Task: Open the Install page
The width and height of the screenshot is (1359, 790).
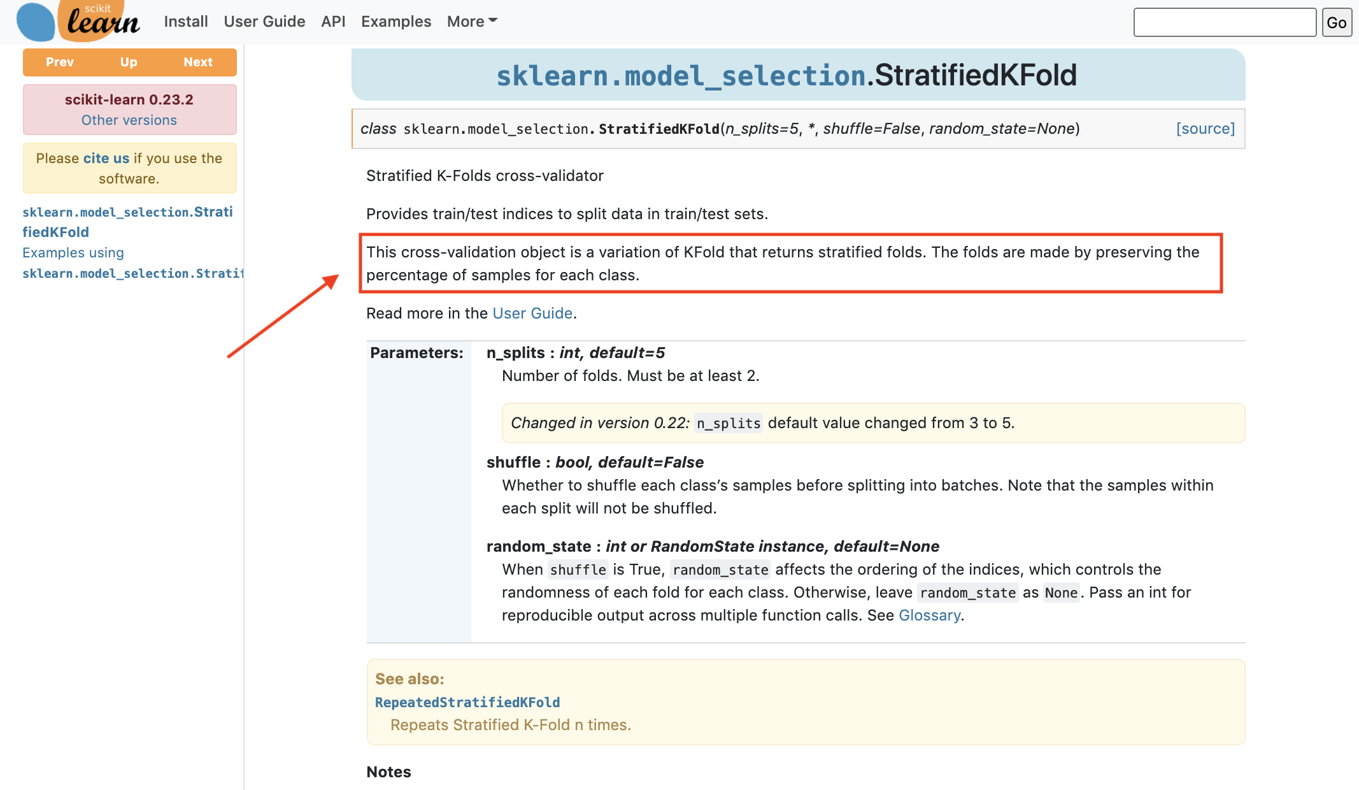Action: coord(185,22)
